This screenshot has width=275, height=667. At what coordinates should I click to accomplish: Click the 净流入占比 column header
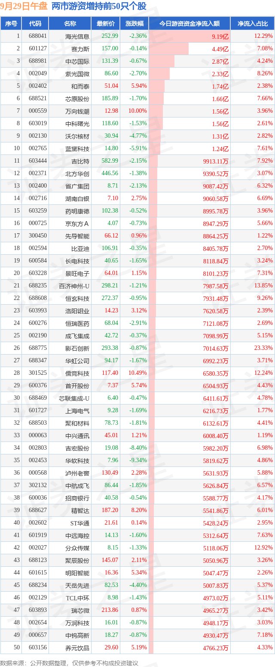click(253, 24)
